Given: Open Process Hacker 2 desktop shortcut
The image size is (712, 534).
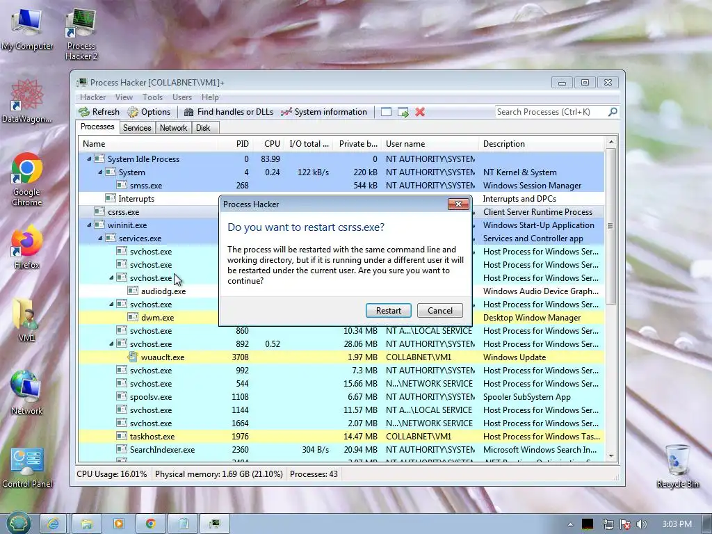Looking at the screenshot, I should click(x=81, y=35).
